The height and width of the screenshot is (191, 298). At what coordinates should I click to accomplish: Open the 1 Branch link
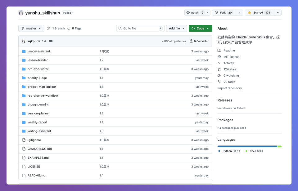(x=56, y=28)
